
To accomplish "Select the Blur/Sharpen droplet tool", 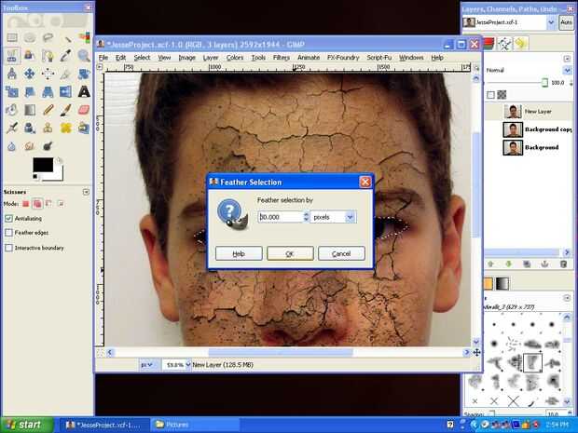I will [12, 146].
